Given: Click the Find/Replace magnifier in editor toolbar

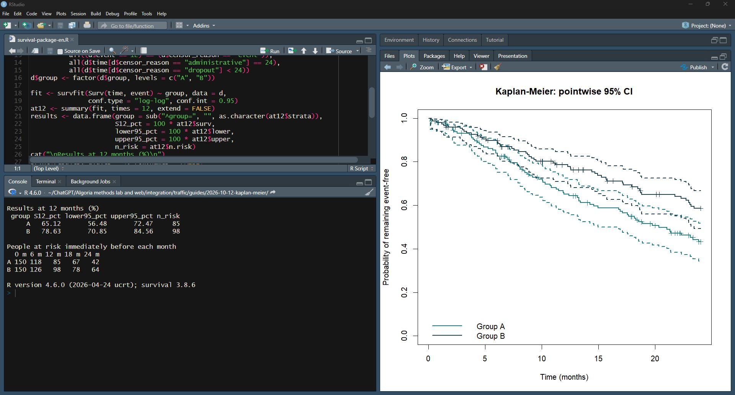Looking at the screenshot, I should (x=112, y=51).
